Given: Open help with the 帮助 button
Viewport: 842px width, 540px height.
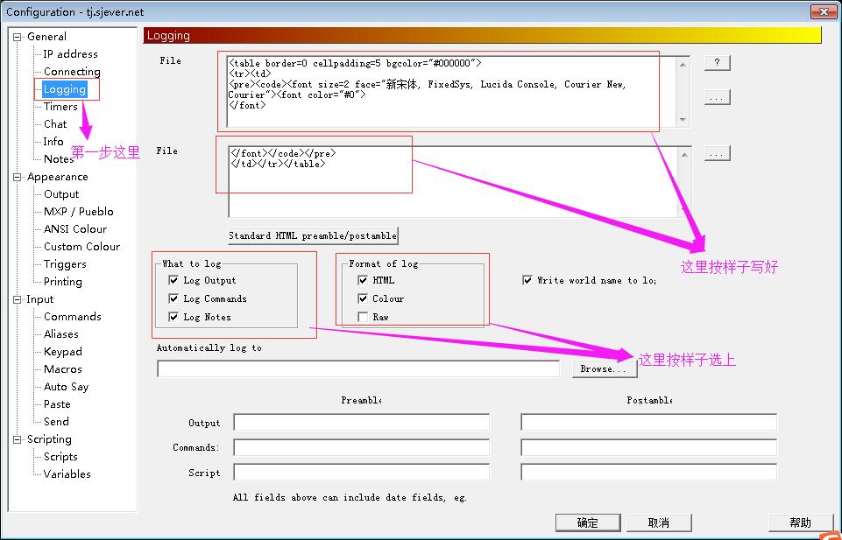Looking at the screenshot, I should (x=801, y=522).
